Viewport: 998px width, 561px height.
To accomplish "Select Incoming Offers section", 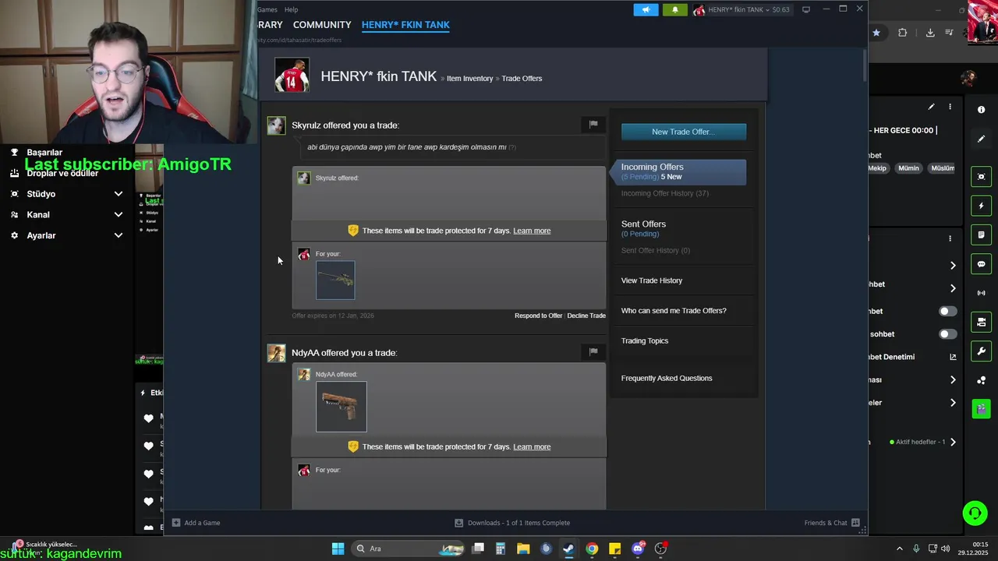I will 679,171.
